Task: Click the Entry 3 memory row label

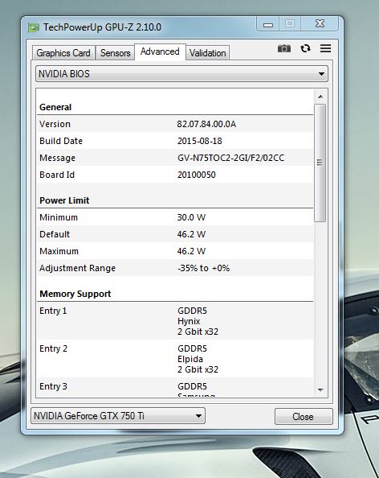Action: tap(53, 386)
